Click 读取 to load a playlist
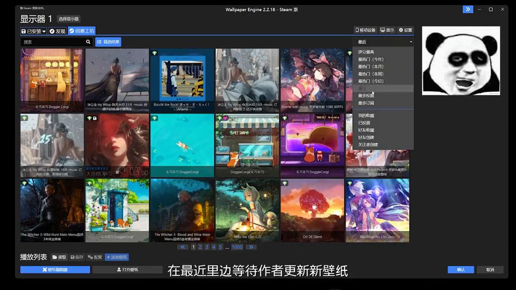 pyautogui.click(x=59, y=257)
